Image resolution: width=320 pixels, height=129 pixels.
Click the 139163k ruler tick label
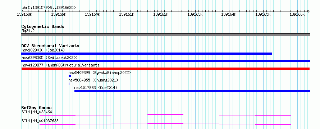coord(195,14)
